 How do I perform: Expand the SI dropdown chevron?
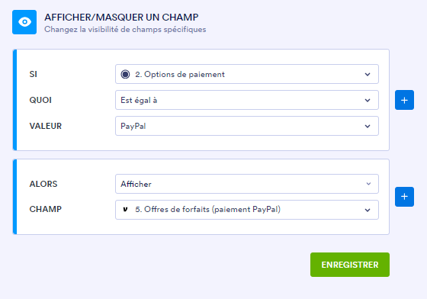(x=368, y=74)
